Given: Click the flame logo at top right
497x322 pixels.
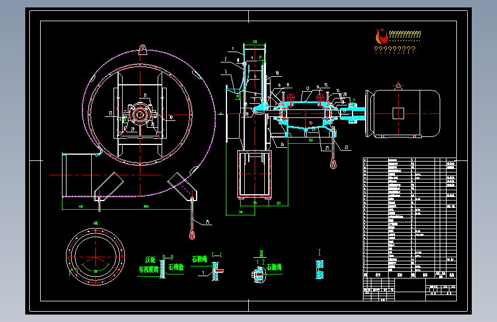Looking at the screenshot, I should [382, 36].
